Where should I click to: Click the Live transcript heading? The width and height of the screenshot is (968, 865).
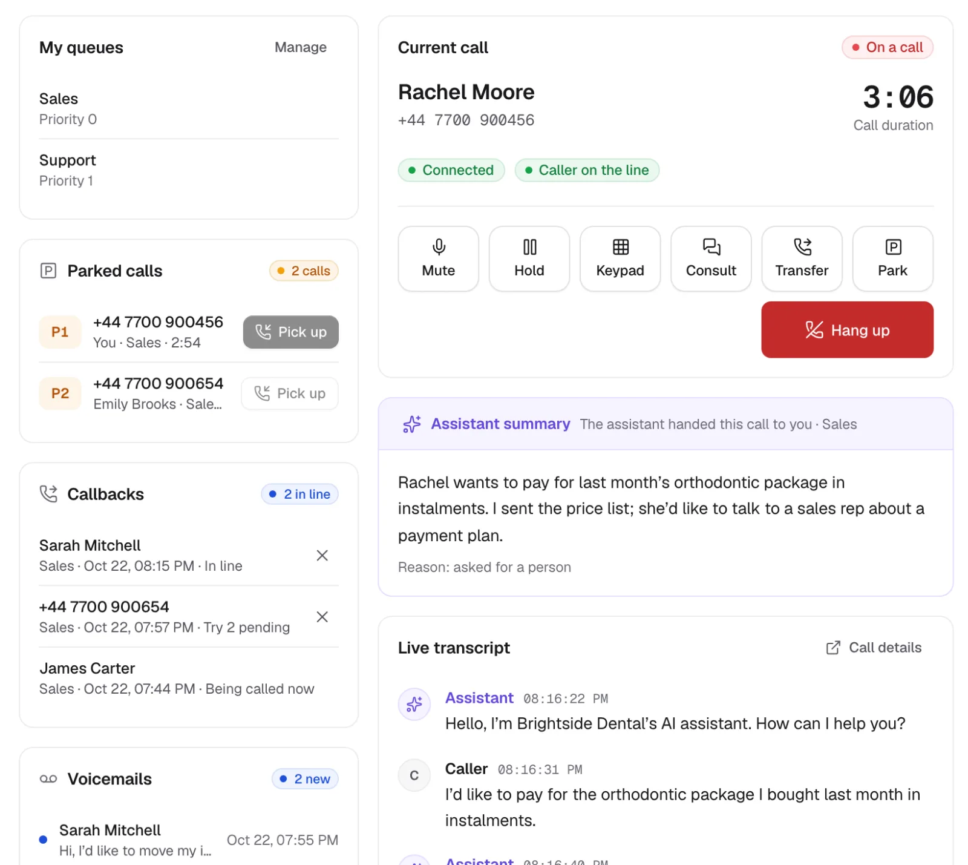[454, 648]
